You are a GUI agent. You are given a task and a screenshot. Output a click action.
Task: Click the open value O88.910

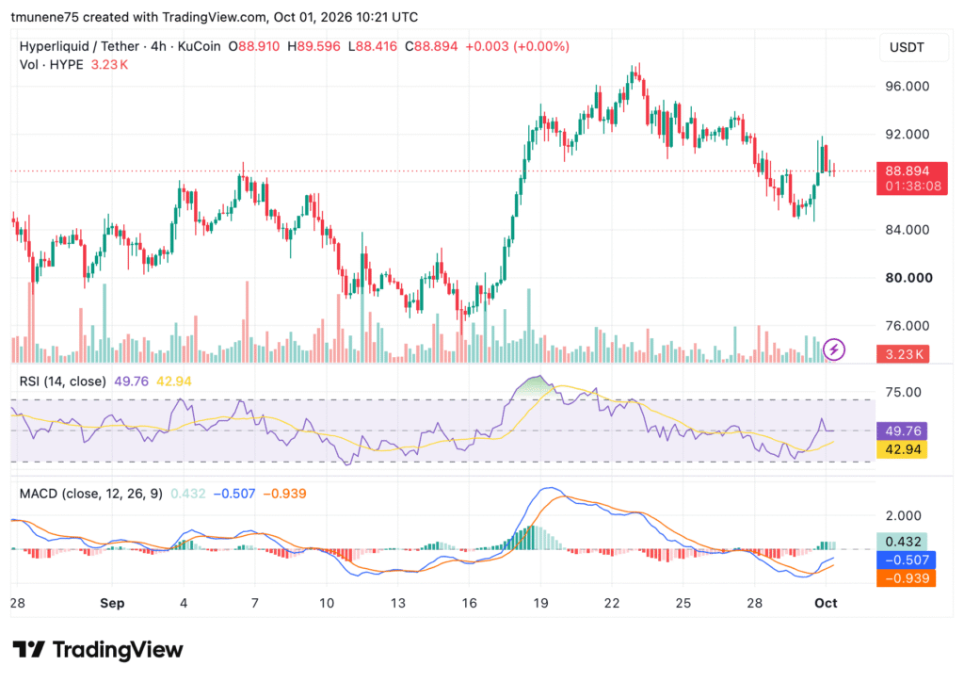254,46
